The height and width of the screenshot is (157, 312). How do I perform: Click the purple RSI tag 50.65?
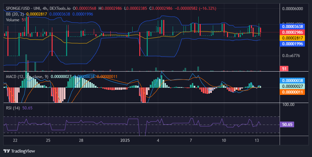pos(287,125)
